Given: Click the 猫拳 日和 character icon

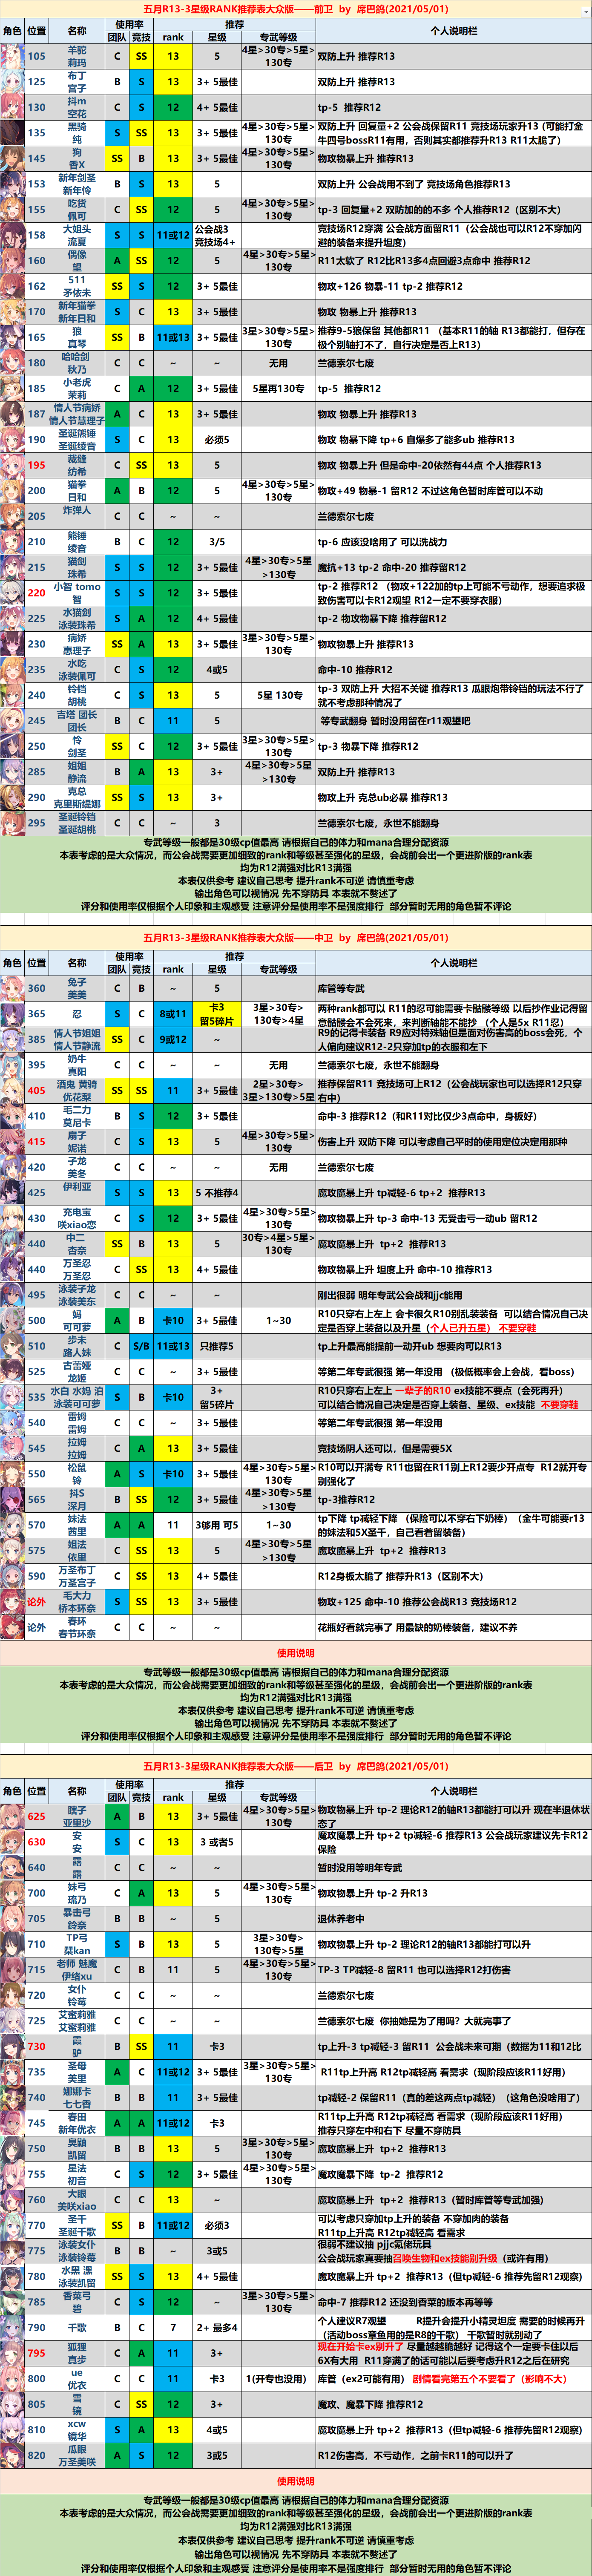Looking at the screenshot, I should pos(12,491).
